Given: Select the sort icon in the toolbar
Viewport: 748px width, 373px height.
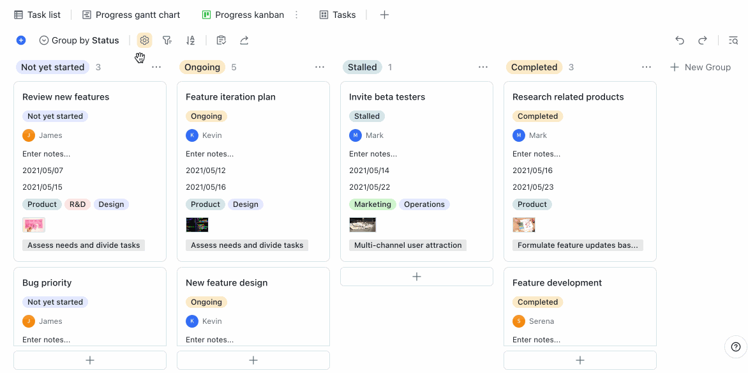Looking at the screenshot, I should pos(190,40).
